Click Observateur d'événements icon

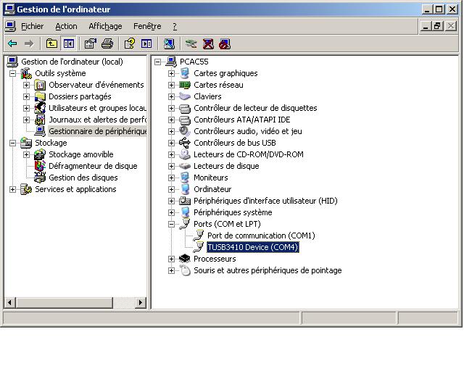(40, 85)
